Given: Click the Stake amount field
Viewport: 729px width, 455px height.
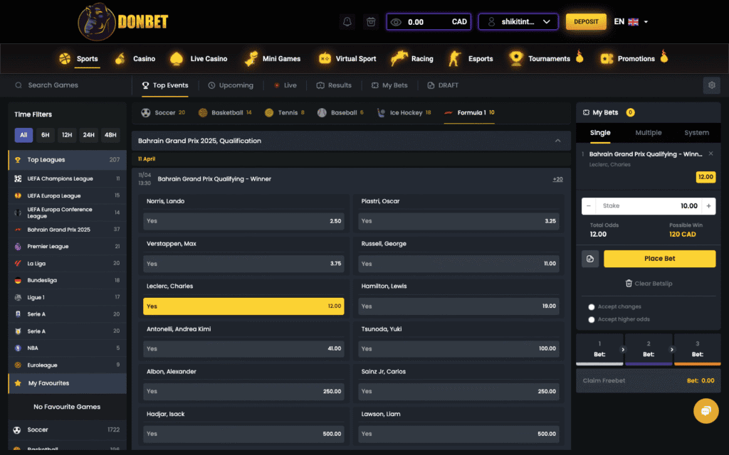Looking at the screenshot, I should click(x=649, y=206).
